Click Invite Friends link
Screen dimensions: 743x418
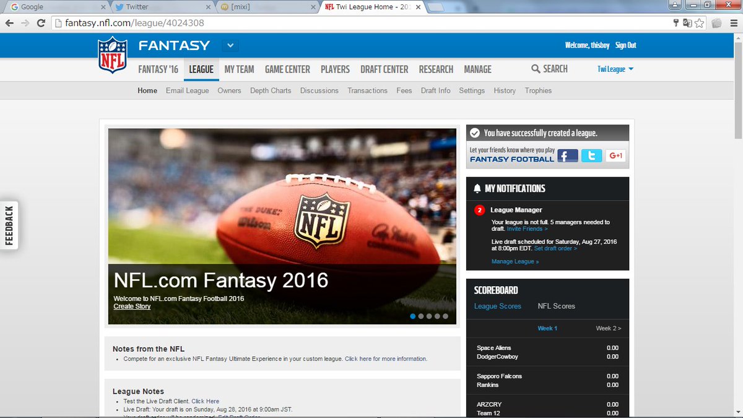coord(527,229)
